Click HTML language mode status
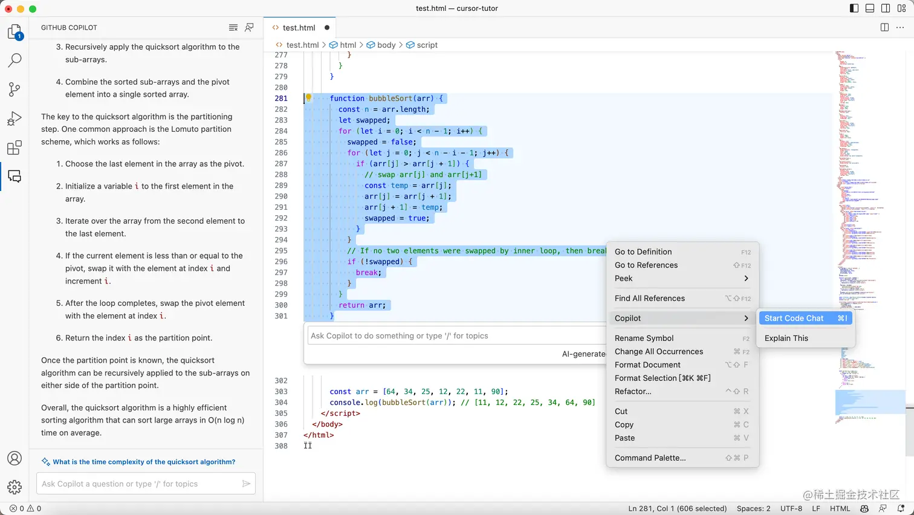 point(840,508)
